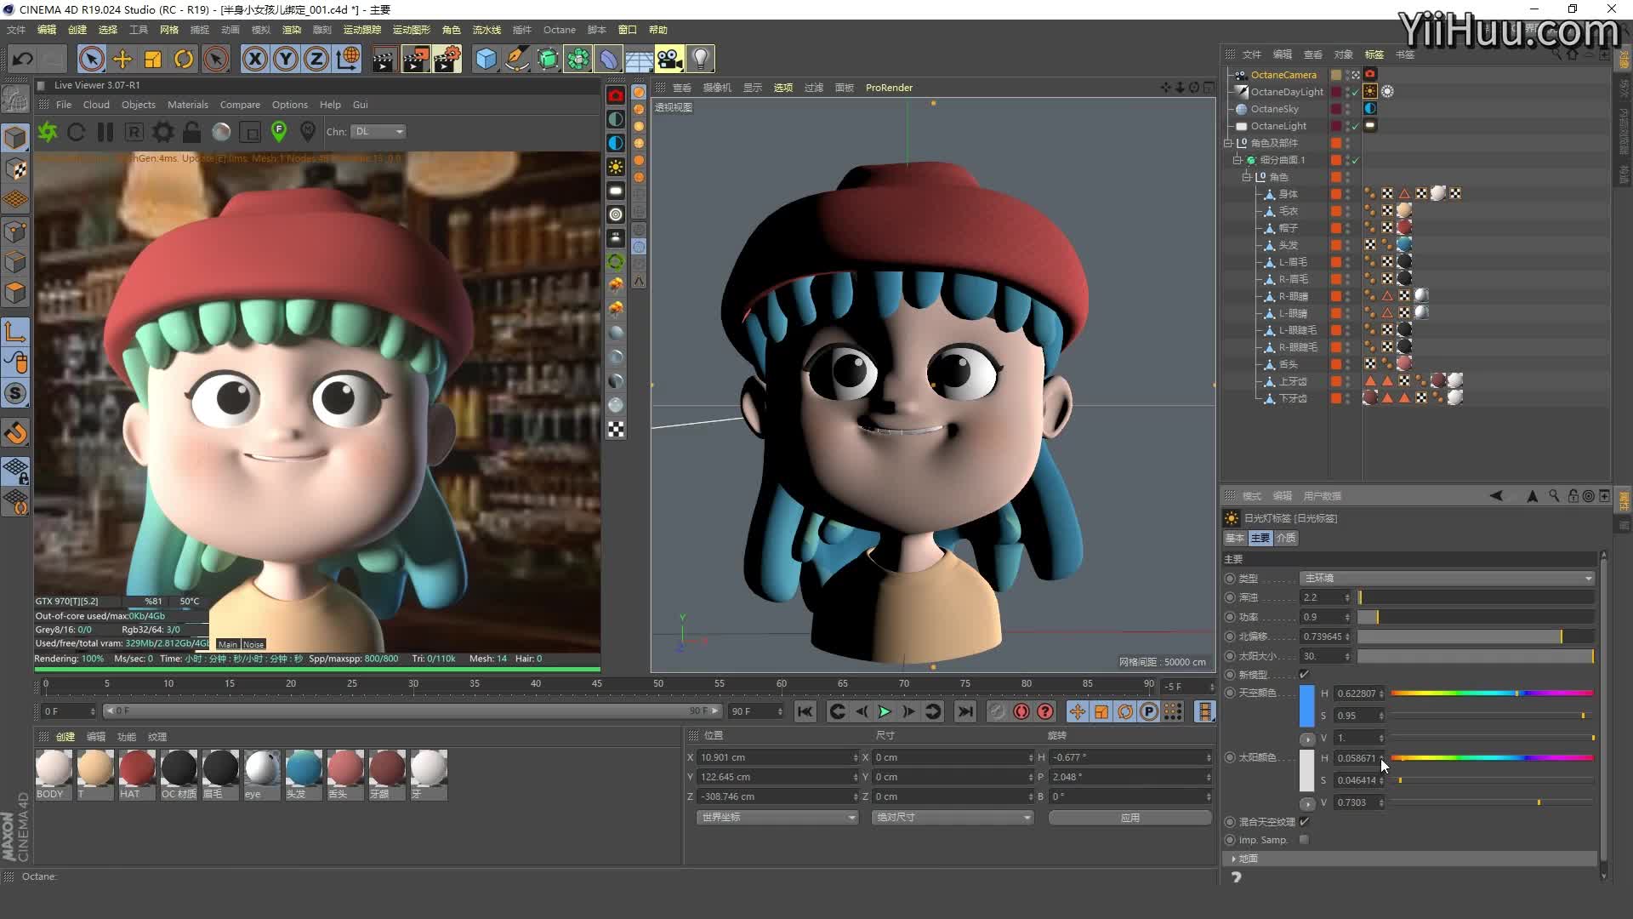
Task: Toggle 新模型 checkbox
Action: pyautogui.click(x=1304, y=675)
